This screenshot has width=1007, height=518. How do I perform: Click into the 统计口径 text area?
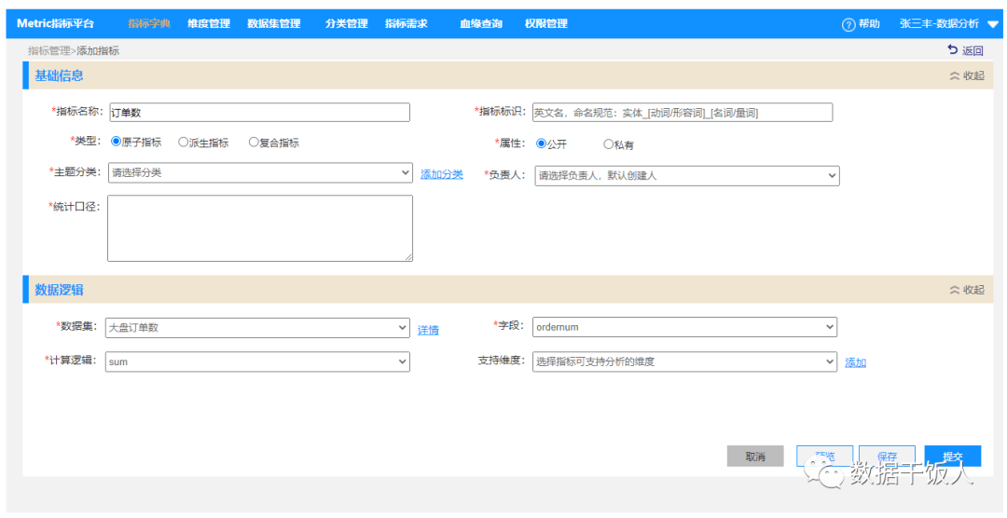tap(260, 228)
